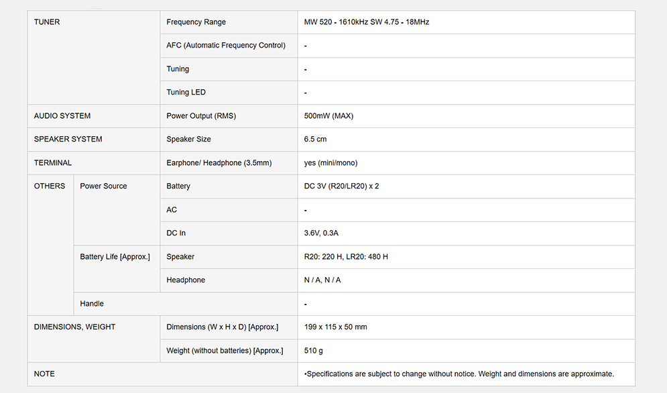Screen dimensions: 667x393
Task: Select the DC 3V (R20/LR20) x 2 value
Action: [x=341, y=186]
